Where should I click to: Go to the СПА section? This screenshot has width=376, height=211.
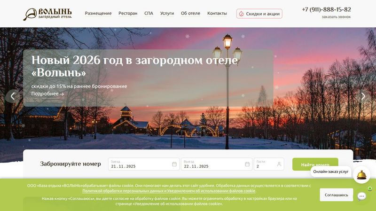coord(149,14)
